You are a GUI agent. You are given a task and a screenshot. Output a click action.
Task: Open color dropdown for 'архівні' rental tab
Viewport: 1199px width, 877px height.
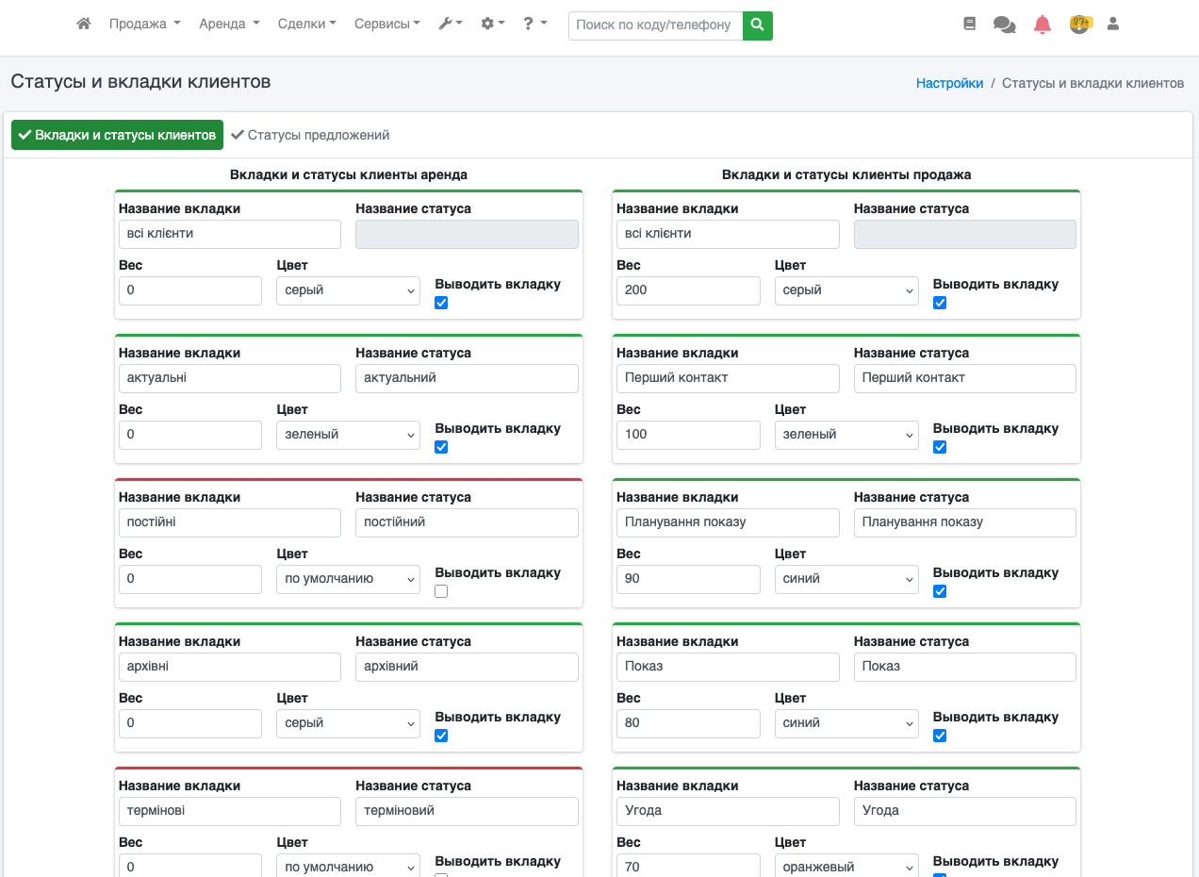coord(348,723)
